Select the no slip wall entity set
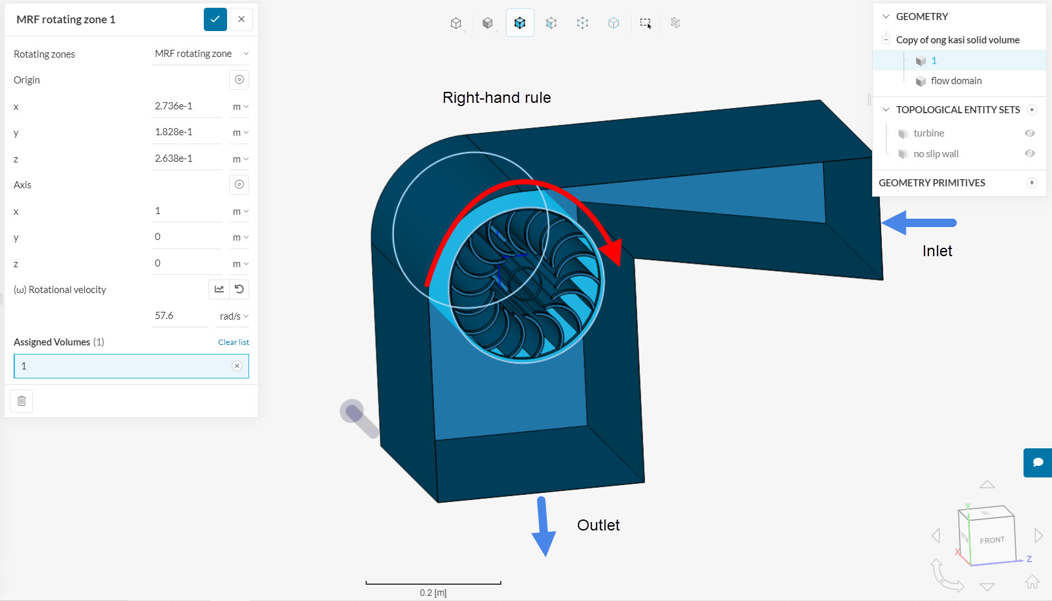Screen dimensions: 1052x601 pos(936,154)
